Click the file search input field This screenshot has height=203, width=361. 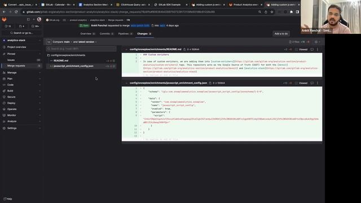coord(81,48)
